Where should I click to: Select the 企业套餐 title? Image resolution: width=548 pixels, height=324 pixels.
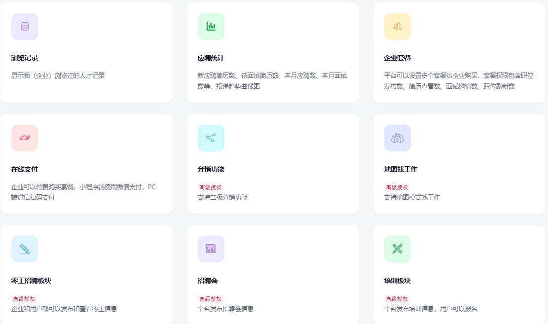tap(398, 58)
